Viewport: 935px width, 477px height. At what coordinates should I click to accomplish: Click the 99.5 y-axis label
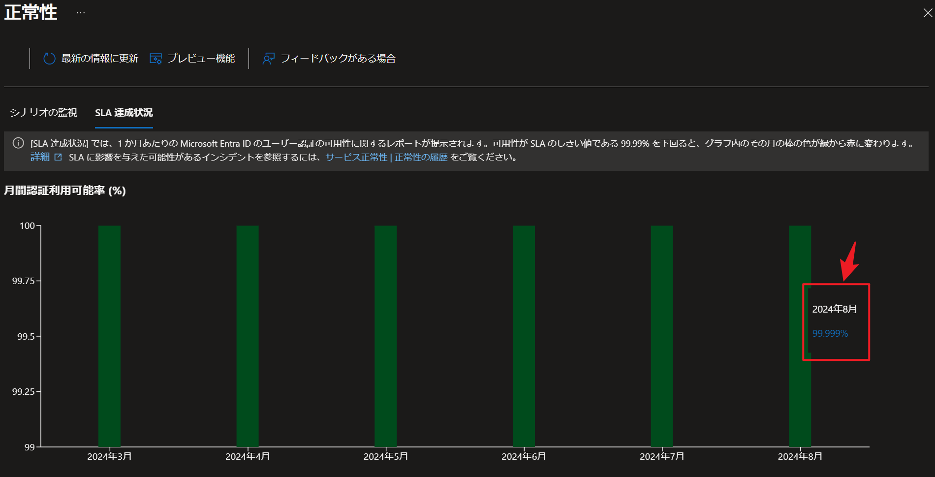[x=26, y=337]
